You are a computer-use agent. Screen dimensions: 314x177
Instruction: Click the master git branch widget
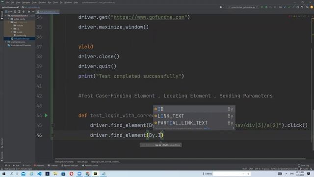tap(305, 169)
